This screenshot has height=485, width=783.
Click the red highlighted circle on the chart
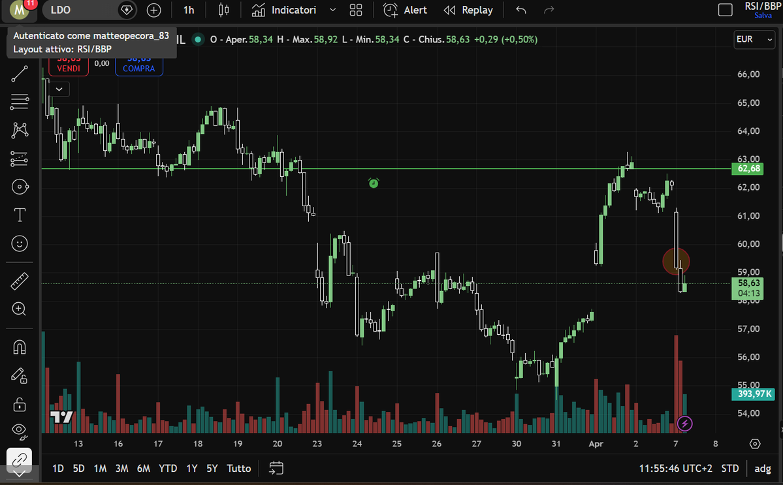coord(676,261)
